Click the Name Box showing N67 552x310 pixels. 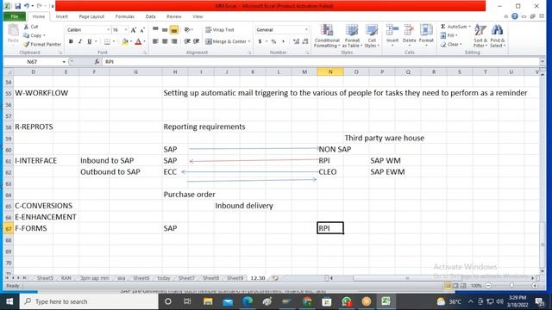point(33,62)
